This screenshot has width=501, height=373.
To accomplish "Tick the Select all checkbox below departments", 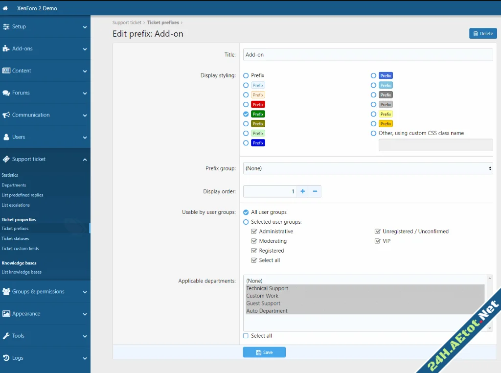I will pos(246,336).
